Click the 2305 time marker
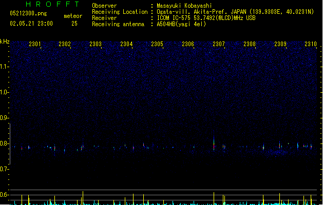 [x=157, y=44]
